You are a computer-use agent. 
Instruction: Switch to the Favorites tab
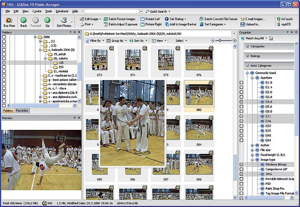[x=22, y=110]
